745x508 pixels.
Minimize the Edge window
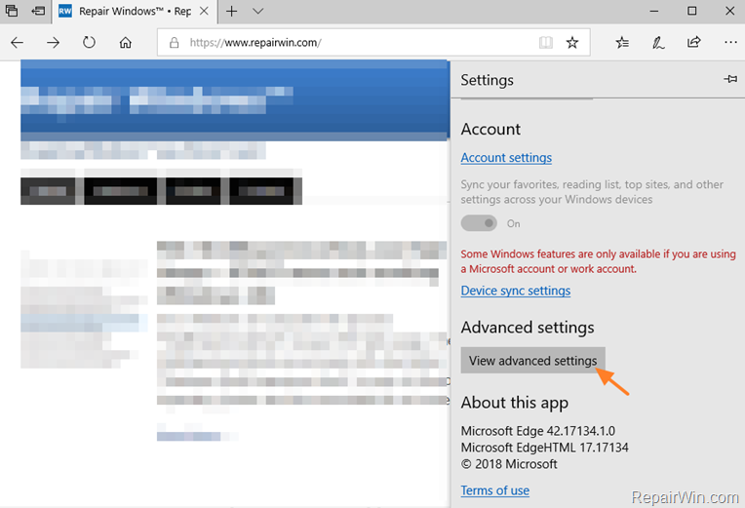(x=654, y=11)
